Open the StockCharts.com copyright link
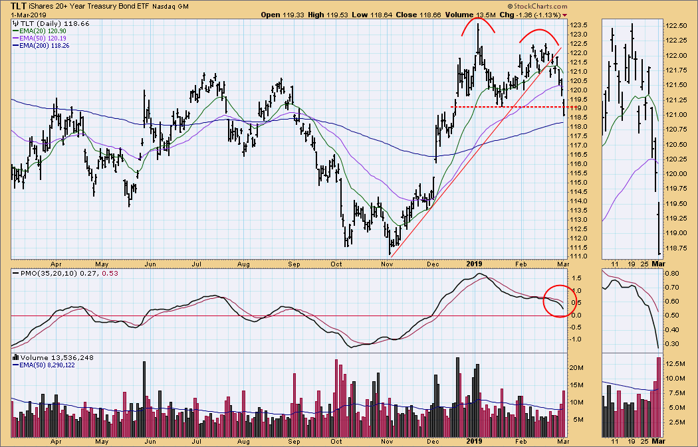Image resolution: width=698 pixels, height=447 pixels. coord(538,6)
